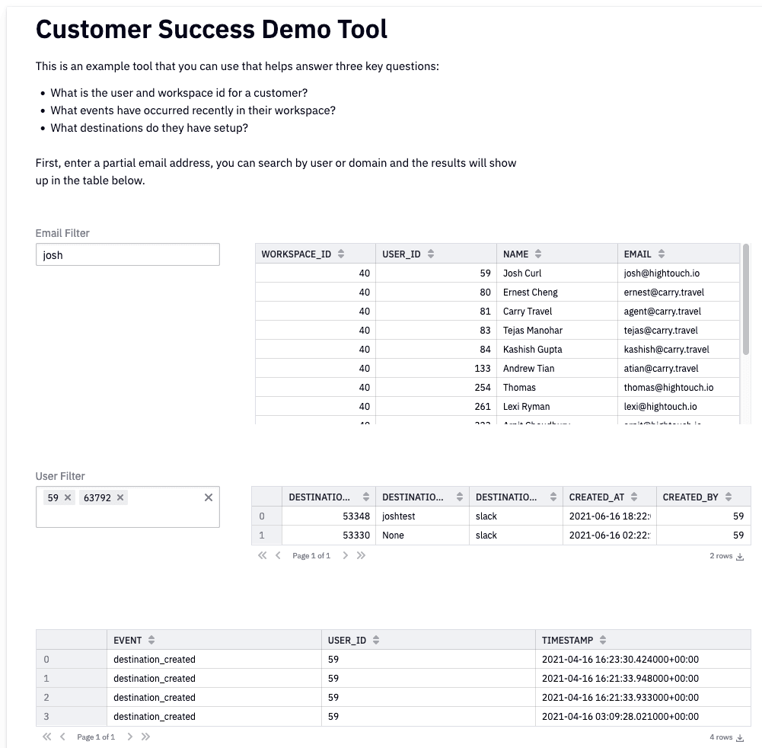Open the User Filter multiselect dropdown
The width and height of the screenshot is (762, 748).
pos(167,515)
